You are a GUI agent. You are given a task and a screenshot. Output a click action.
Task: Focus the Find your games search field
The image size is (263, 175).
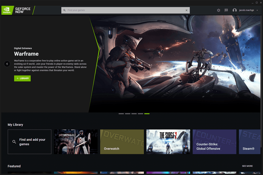(125, 10)
